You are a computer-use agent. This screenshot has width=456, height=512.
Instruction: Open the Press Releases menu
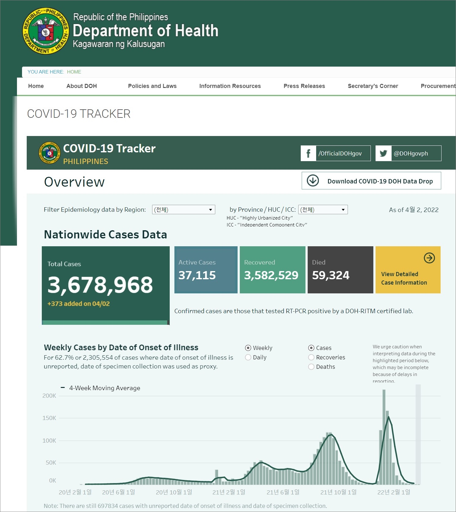[x=304, y=86]
